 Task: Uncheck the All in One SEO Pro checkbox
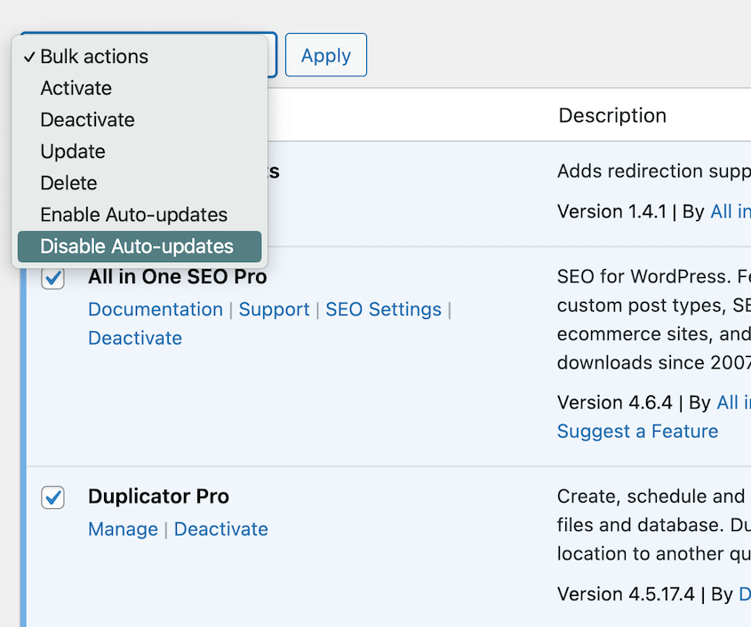pos(52,278)
